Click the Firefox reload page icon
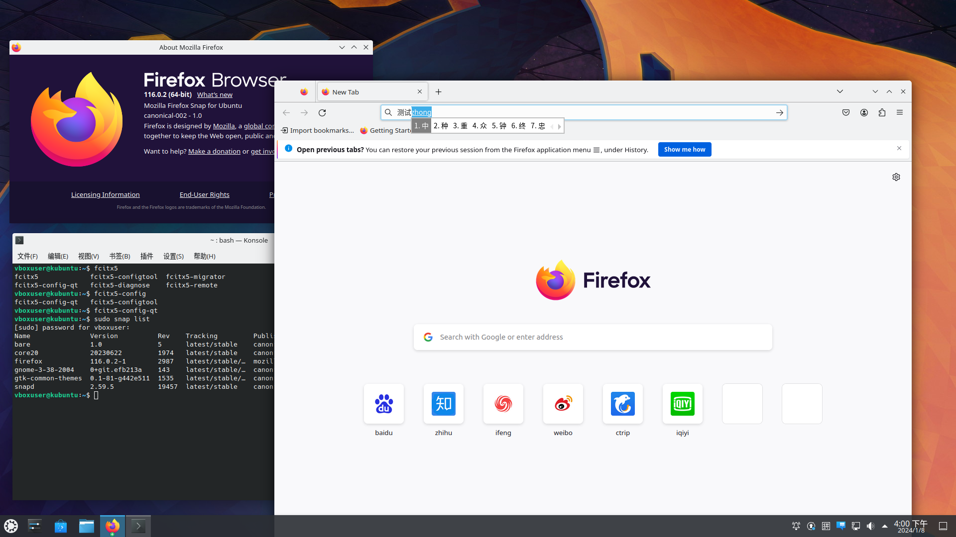Viewport: 956px width, 537px height. [x=322, y=113]
